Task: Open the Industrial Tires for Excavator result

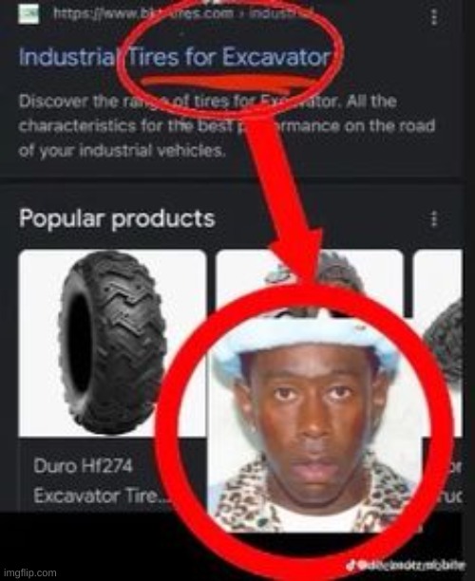Action: click(174, 57)
